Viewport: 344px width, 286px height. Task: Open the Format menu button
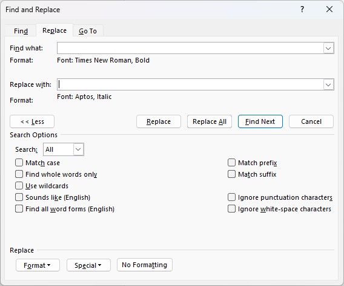[x=38, y=265]
